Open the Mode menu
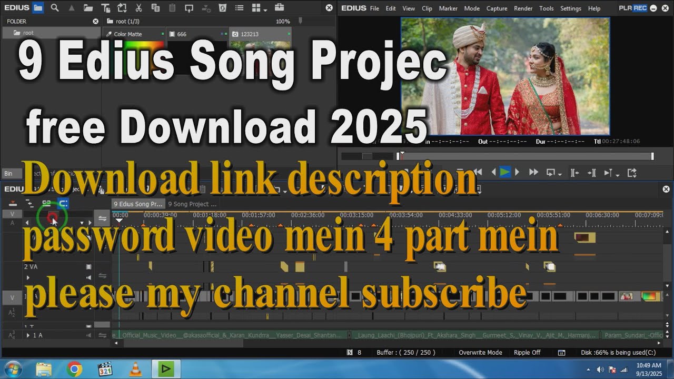Image resolution: width=674 pixels, height=379 pixels. pyautogui.click(x=472, y=8)
